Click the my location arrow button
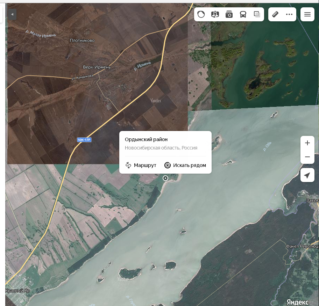 point(307,175)
